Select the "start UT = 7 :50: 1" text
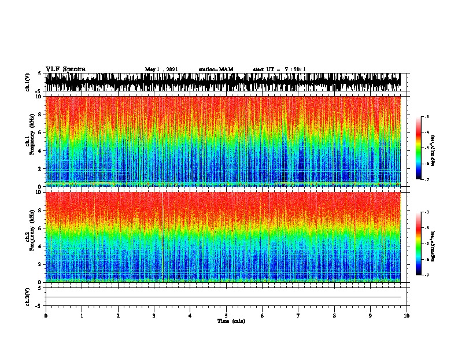Image resolution: width=458 pixels, height=354 pixels. tap(279, 69)
